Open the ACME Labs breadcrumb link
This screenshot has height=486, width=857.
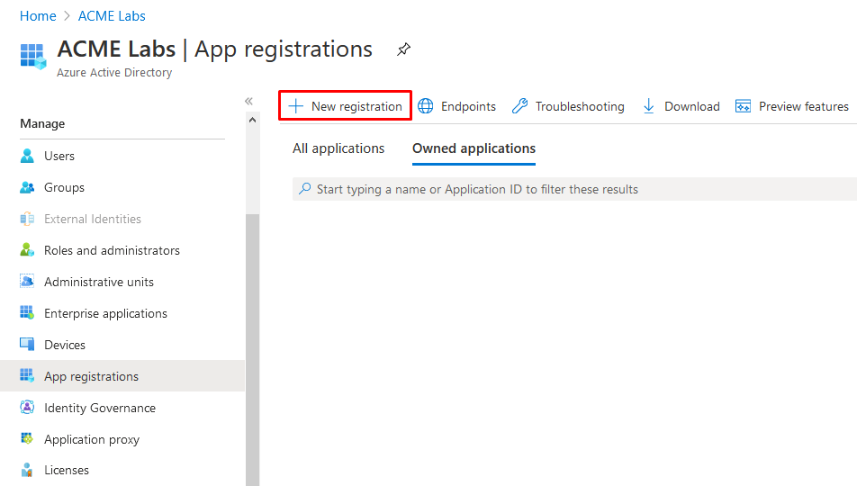click(112, 16)
